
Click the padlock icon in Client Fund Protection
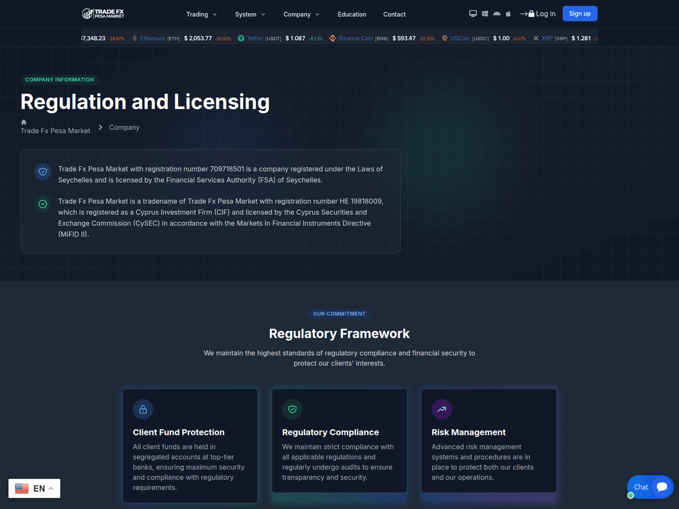tap(143, 409)
